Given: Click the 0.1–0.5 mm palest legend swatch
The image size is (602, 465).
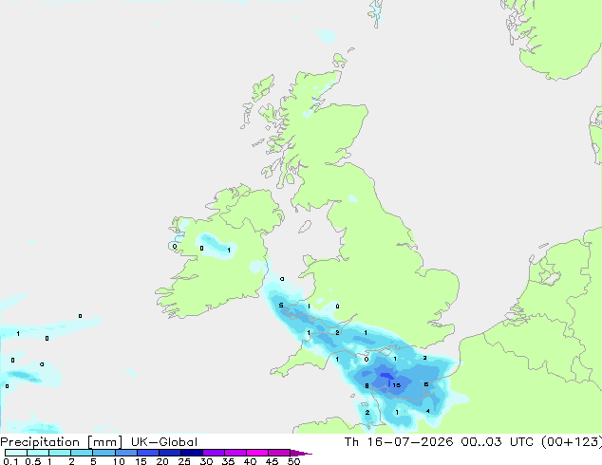Looking at the screenshot, I should [x=16, y=453].
